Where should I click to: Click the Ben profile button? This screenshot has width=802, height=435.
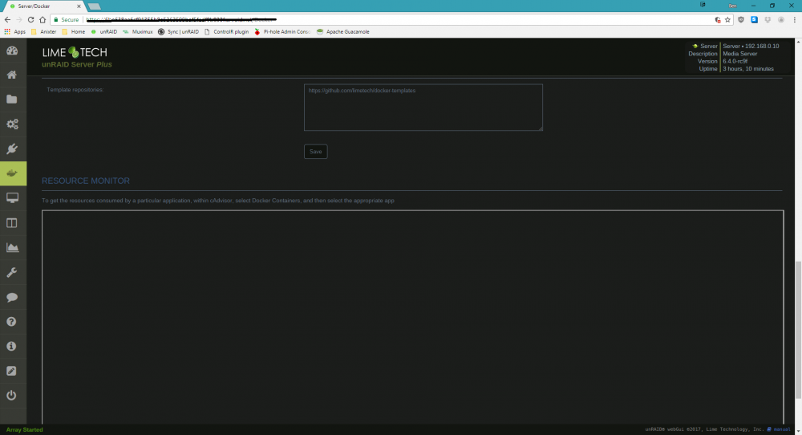pos(732,6)
